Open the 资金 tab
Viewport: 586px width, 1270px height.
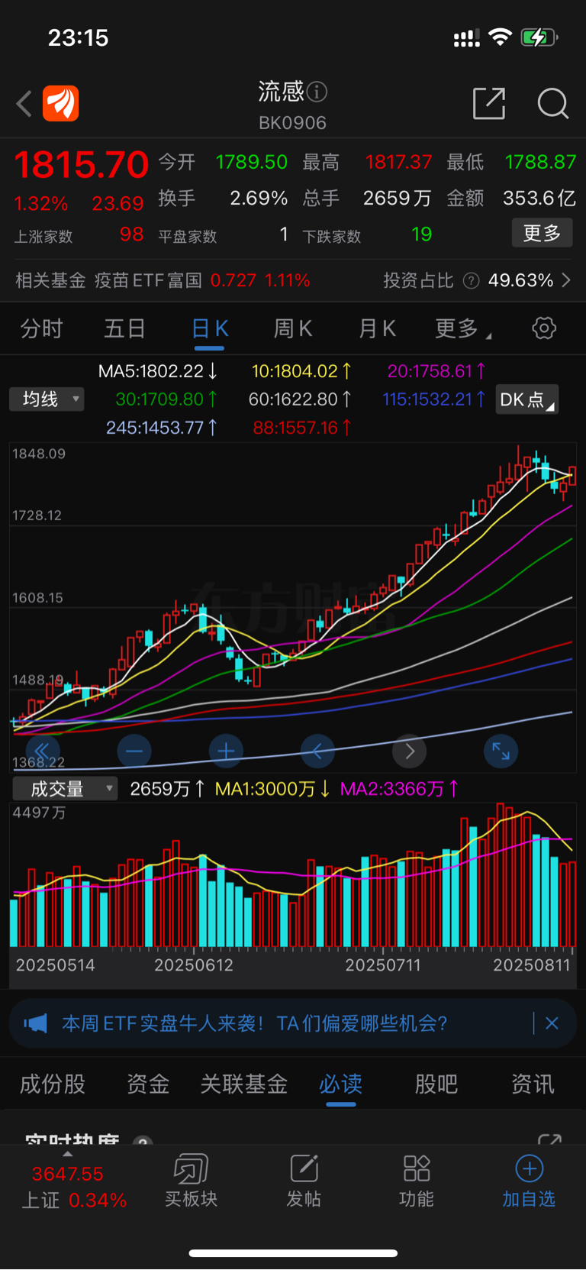148,1084
